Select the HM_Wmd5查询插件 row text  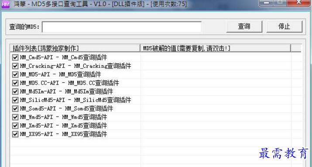click(x=63, y=117)
